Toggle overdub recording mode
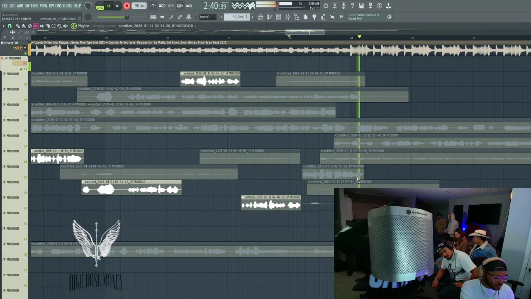 click(180, 6)
